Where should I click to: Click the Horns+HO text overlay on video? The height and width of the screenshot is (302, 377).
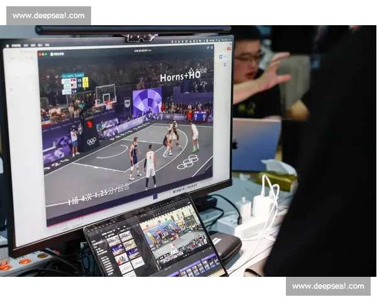(180, 77)
